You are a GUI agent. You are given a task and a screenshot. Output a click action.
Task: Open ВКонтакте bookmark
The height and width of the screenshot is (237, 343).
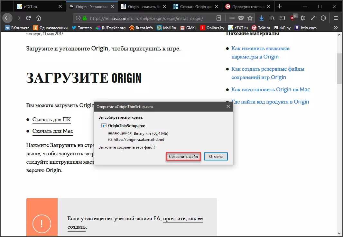pyautogui.click(x=17, y=28)
